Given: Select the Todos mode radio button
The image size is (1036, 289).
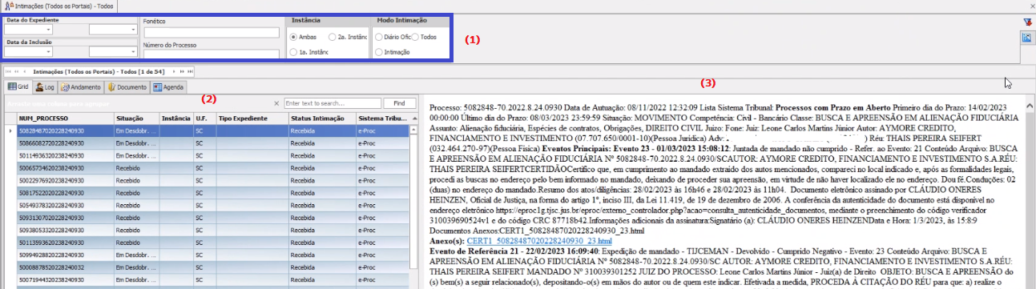Looking at the screenshot, I should click(415, 37).
